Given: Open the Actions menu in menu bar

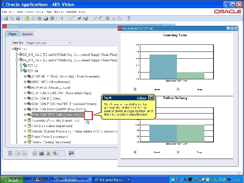Looking at the screenshot, I should click(x=59, y=12).
